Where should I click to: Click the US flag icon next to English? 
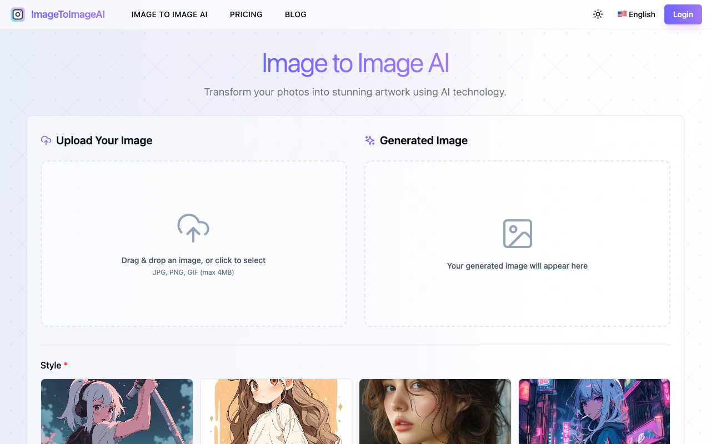[x=622, y=14]
